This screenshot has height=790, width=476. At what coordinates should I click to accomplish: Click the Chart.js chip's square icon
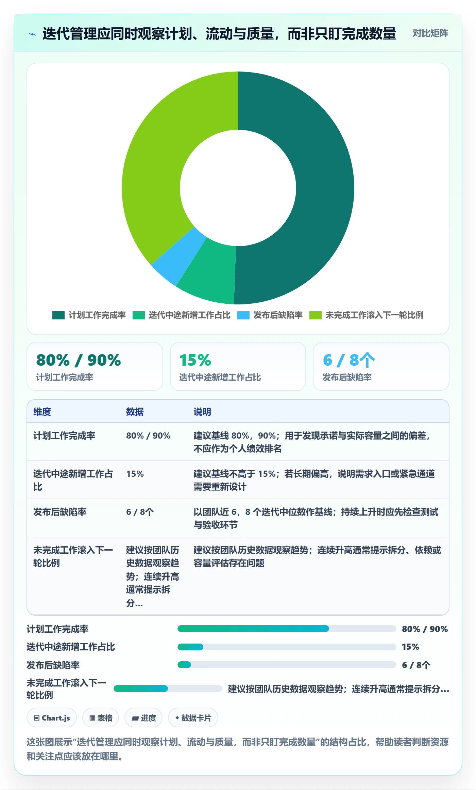(x=37, y=718)
